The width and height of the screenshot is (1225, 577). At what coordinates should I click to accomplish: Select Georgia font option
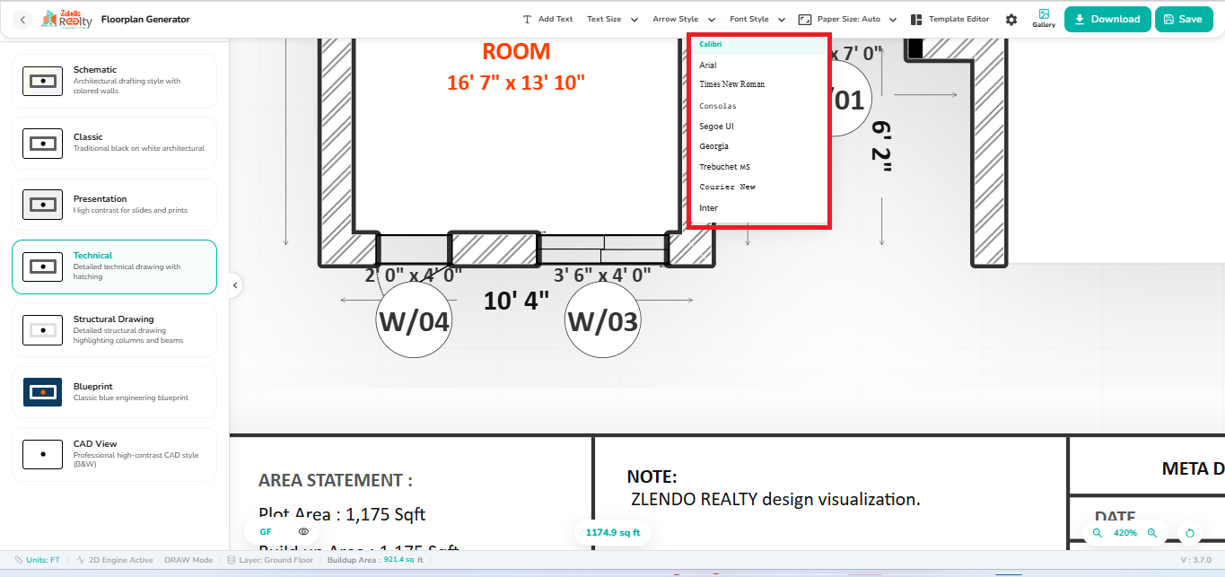click(758, 146)
